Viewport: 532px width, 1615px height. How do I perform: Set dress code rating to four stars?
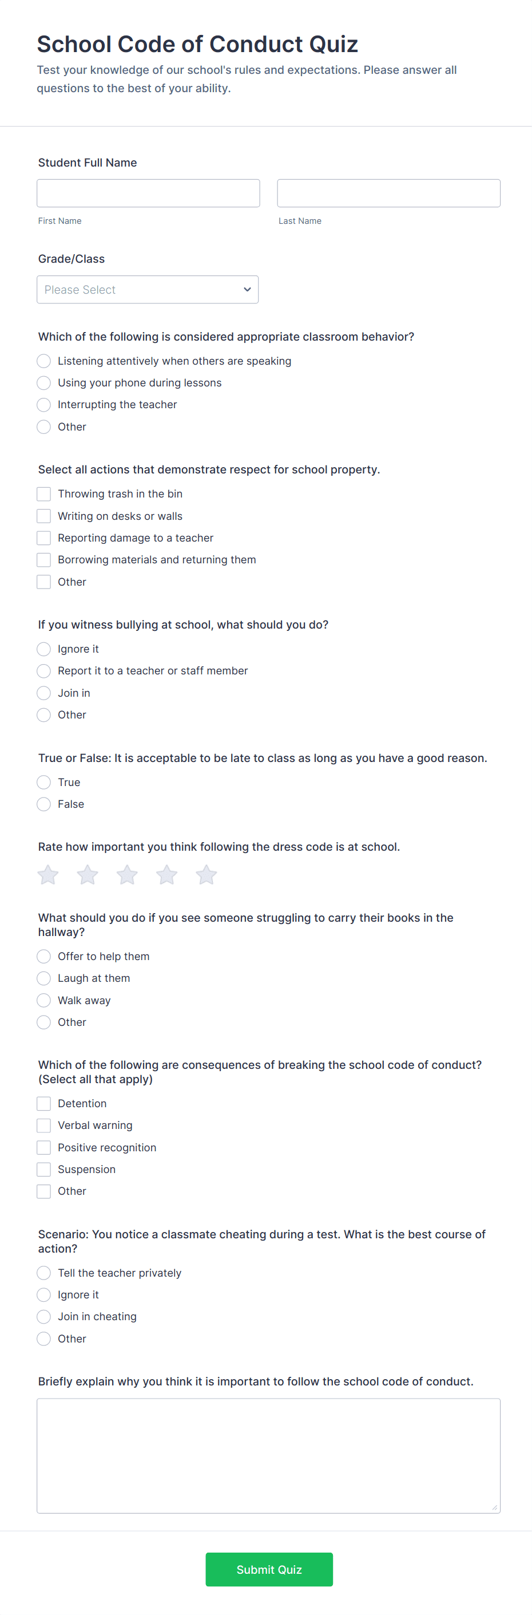coord(166,875)
